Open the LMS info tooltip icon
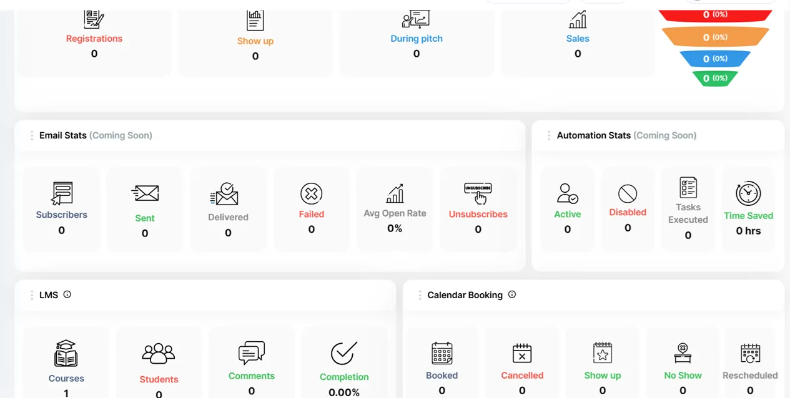 tap(67, 294)
